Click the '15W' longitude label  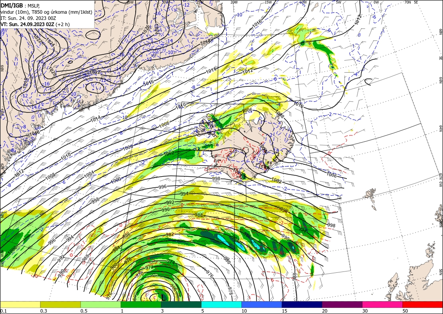pos(268,2)
